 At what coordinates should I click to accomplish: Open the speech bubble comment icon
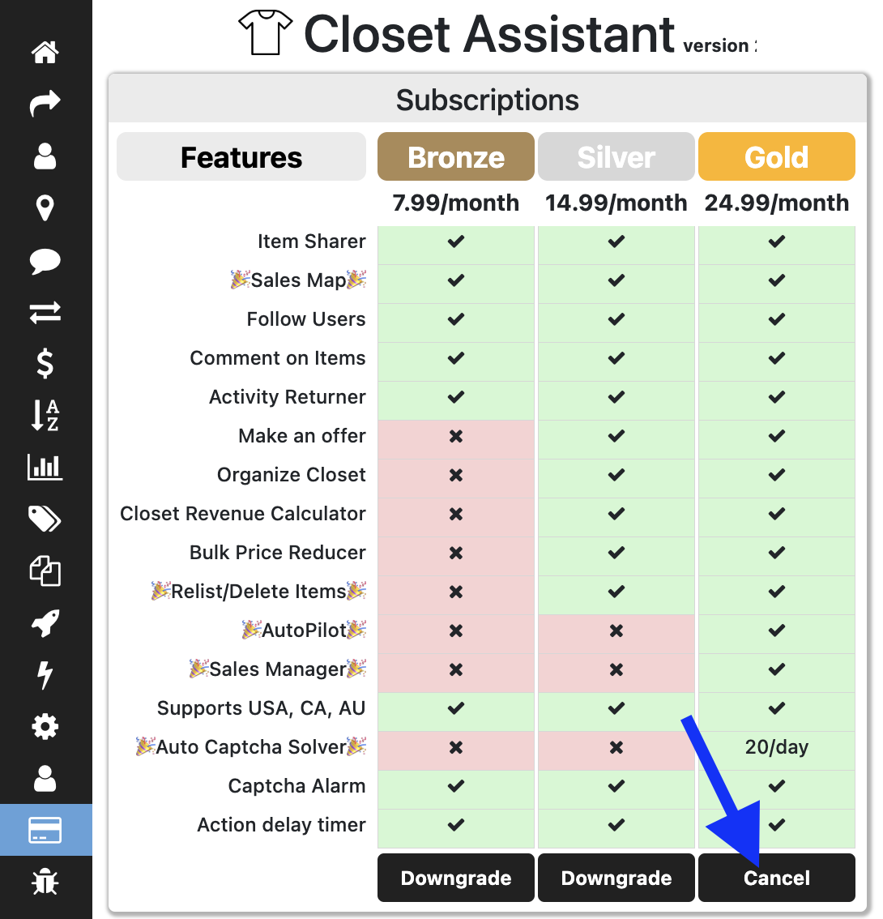45,260
